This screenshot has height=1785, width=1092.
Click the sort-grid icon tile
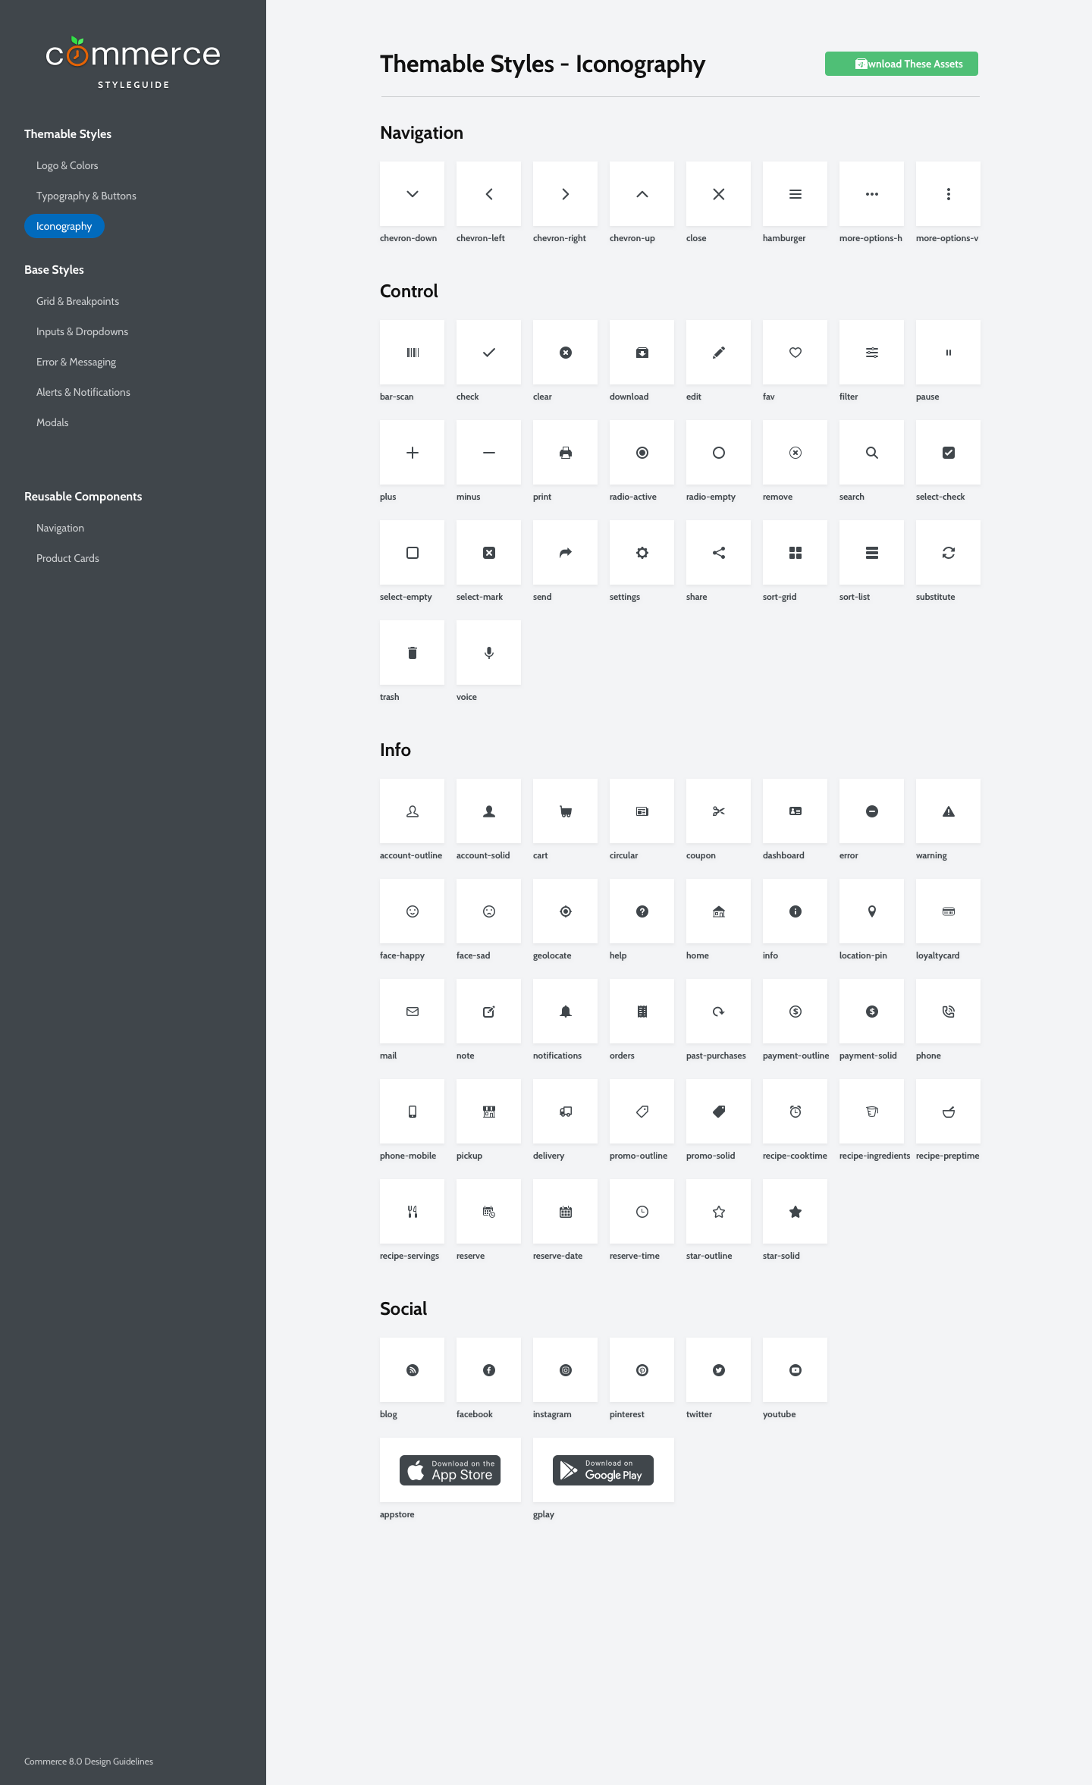(795, 553)
